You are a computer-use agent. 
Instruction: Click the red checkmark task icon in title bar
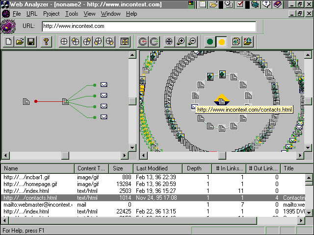coord(240,4)
